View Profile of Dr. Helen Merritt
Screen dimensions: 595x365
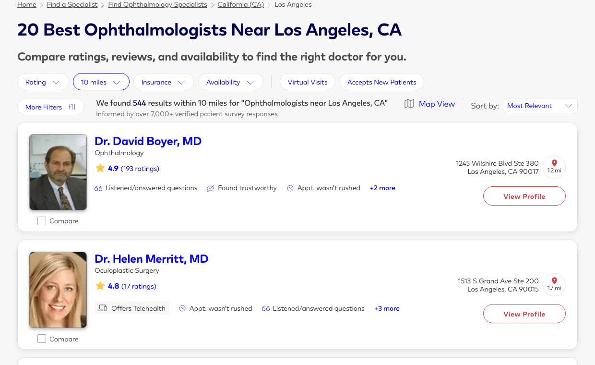click(524, 314)
